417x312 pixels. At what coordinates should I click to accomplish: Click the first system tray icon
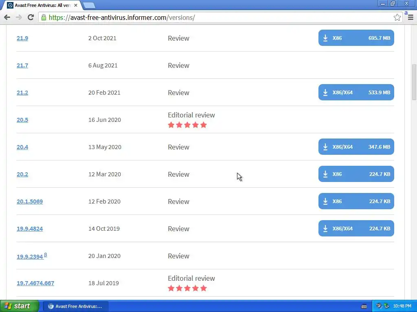379,306
